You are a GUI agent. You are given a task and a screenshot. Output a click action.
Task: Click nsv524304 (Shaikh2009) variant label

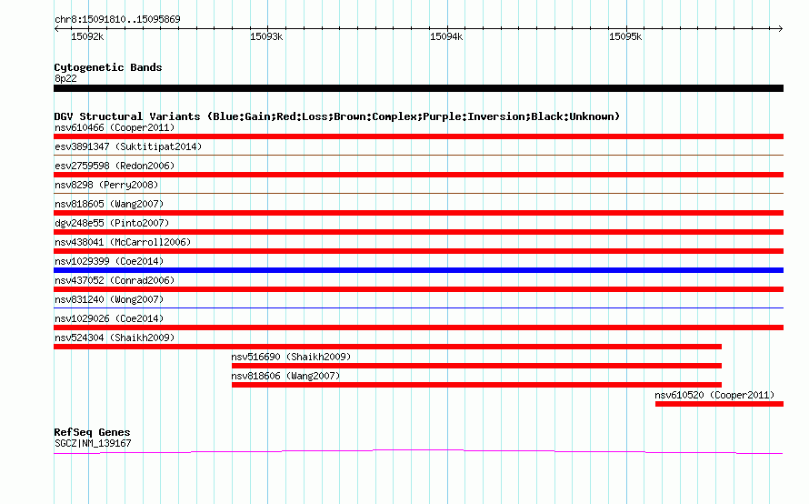(115, 338)
